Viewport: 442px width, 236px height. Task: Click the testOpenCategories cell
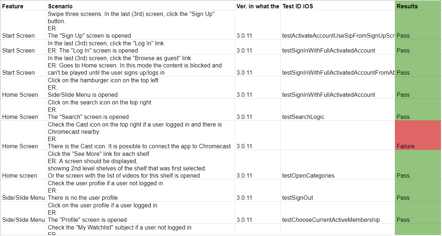pyautogui.click(x=338, y=165)
